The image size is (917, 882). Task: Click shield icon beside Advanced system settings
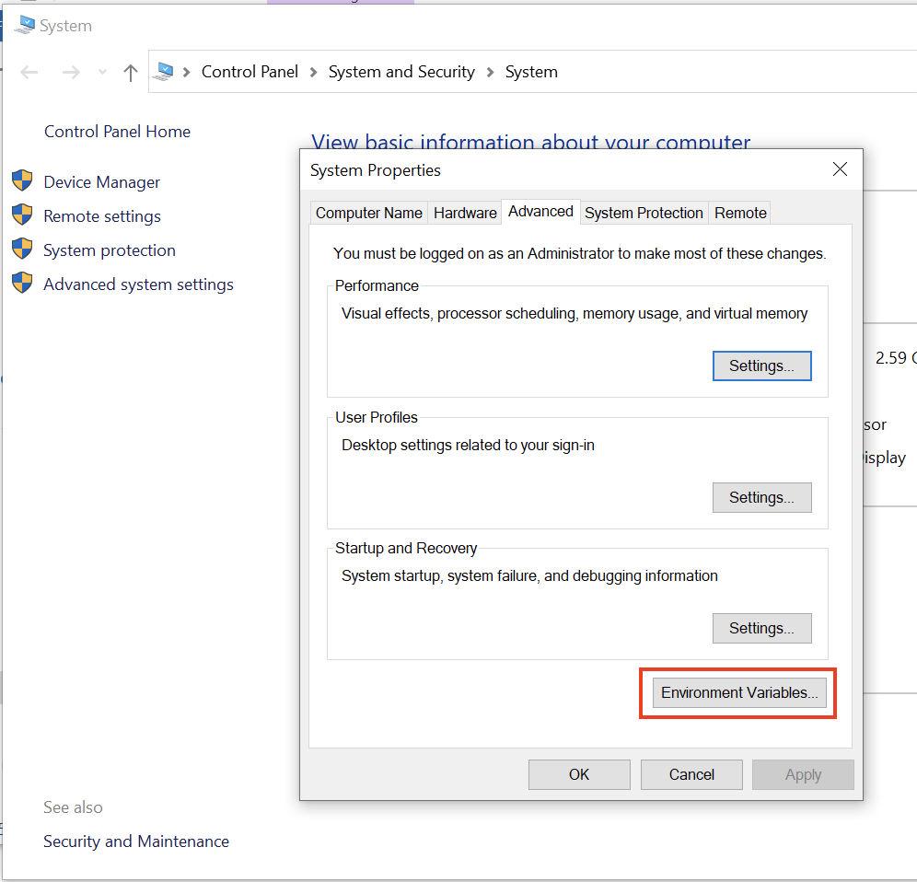coord(22,283)
